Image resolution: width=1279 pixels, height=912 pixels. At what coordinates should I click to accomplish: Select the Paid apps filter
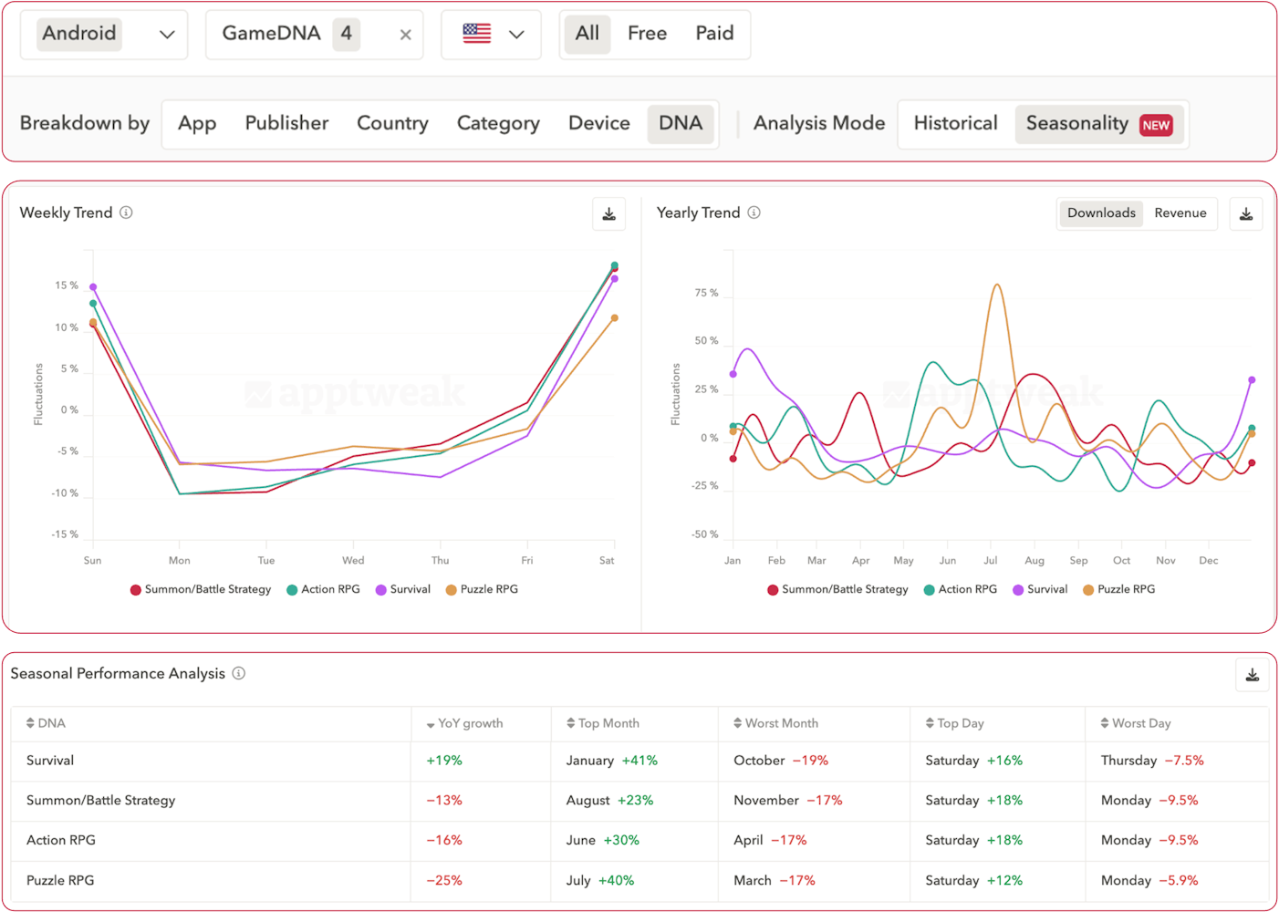click(715, 33)
